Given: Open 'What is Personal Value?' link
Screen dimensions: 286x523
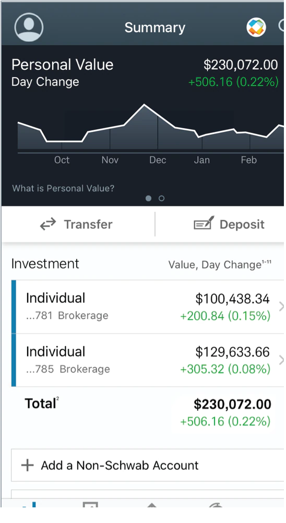Looking at the screenshot, I should click(63, 188).
